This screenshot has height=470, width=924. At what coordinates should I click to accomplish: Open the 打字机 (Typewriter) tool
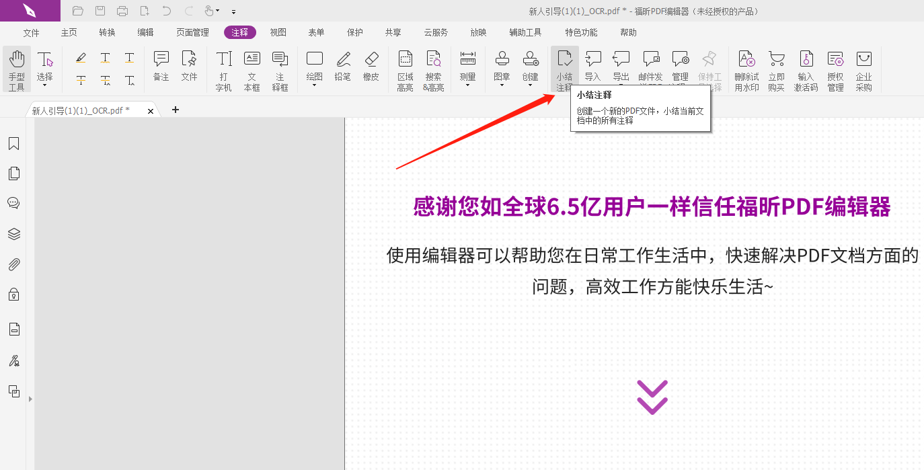(x=223, y=67)
